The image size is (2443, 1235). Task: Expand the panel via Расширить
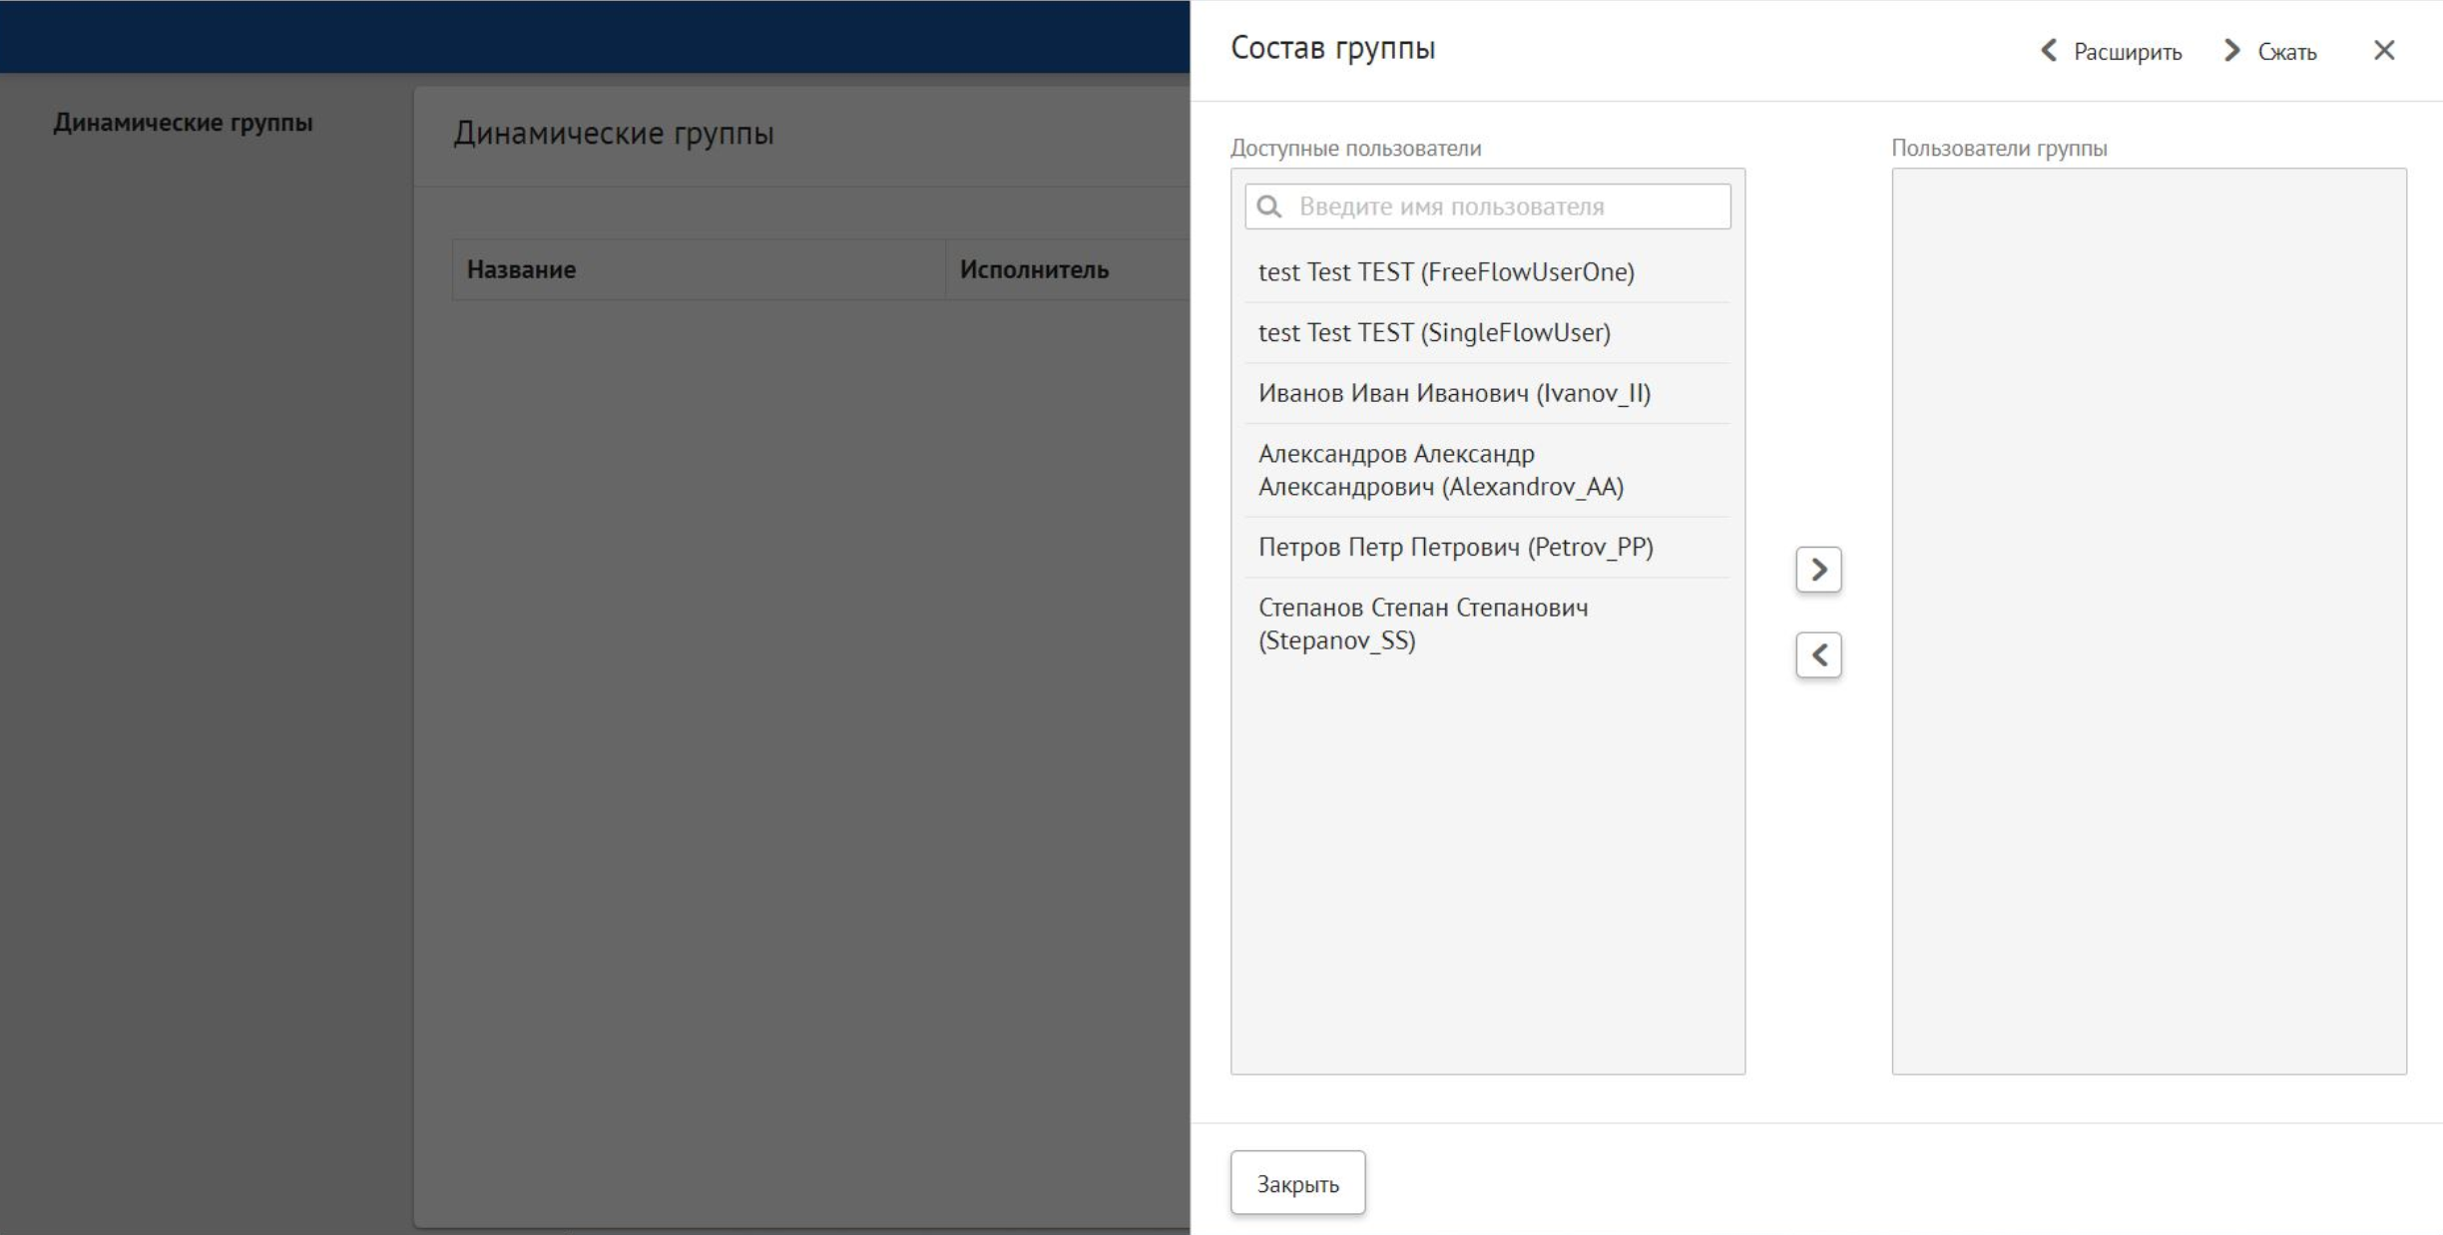pos(2127,52)
